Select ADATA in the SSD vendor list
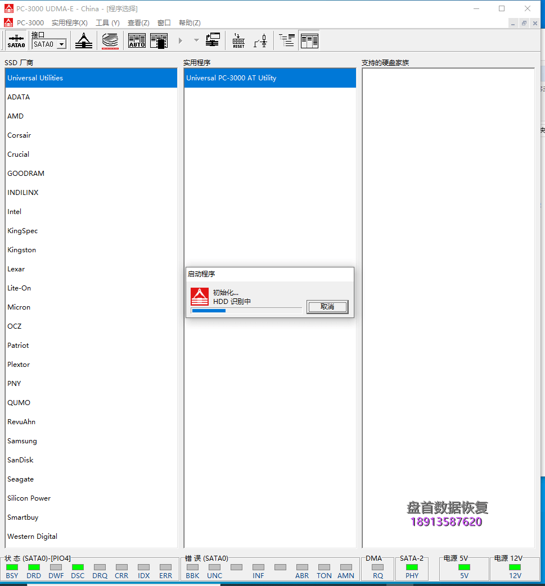The image size is (545, 586). (91, 97)
